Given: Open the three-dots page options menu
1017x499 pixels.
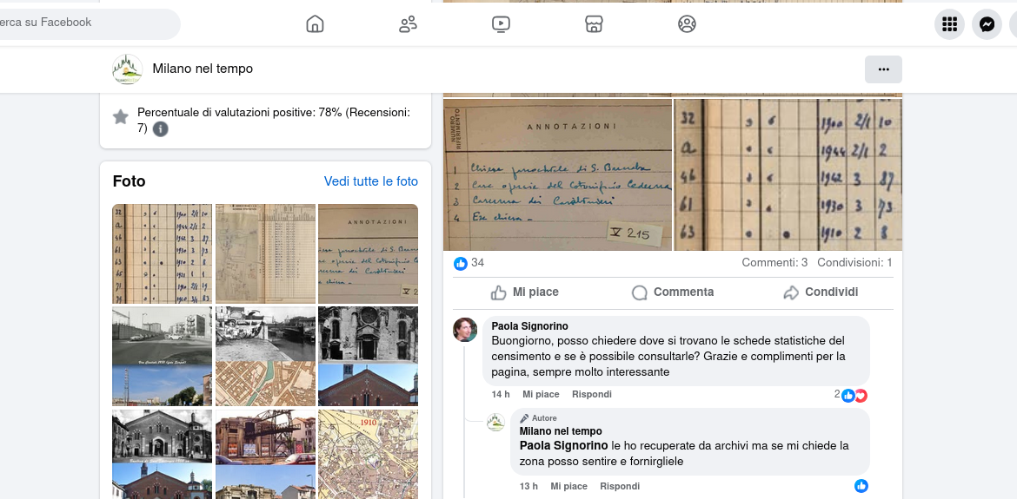Looking at the screenshot, I should [883, 69].
